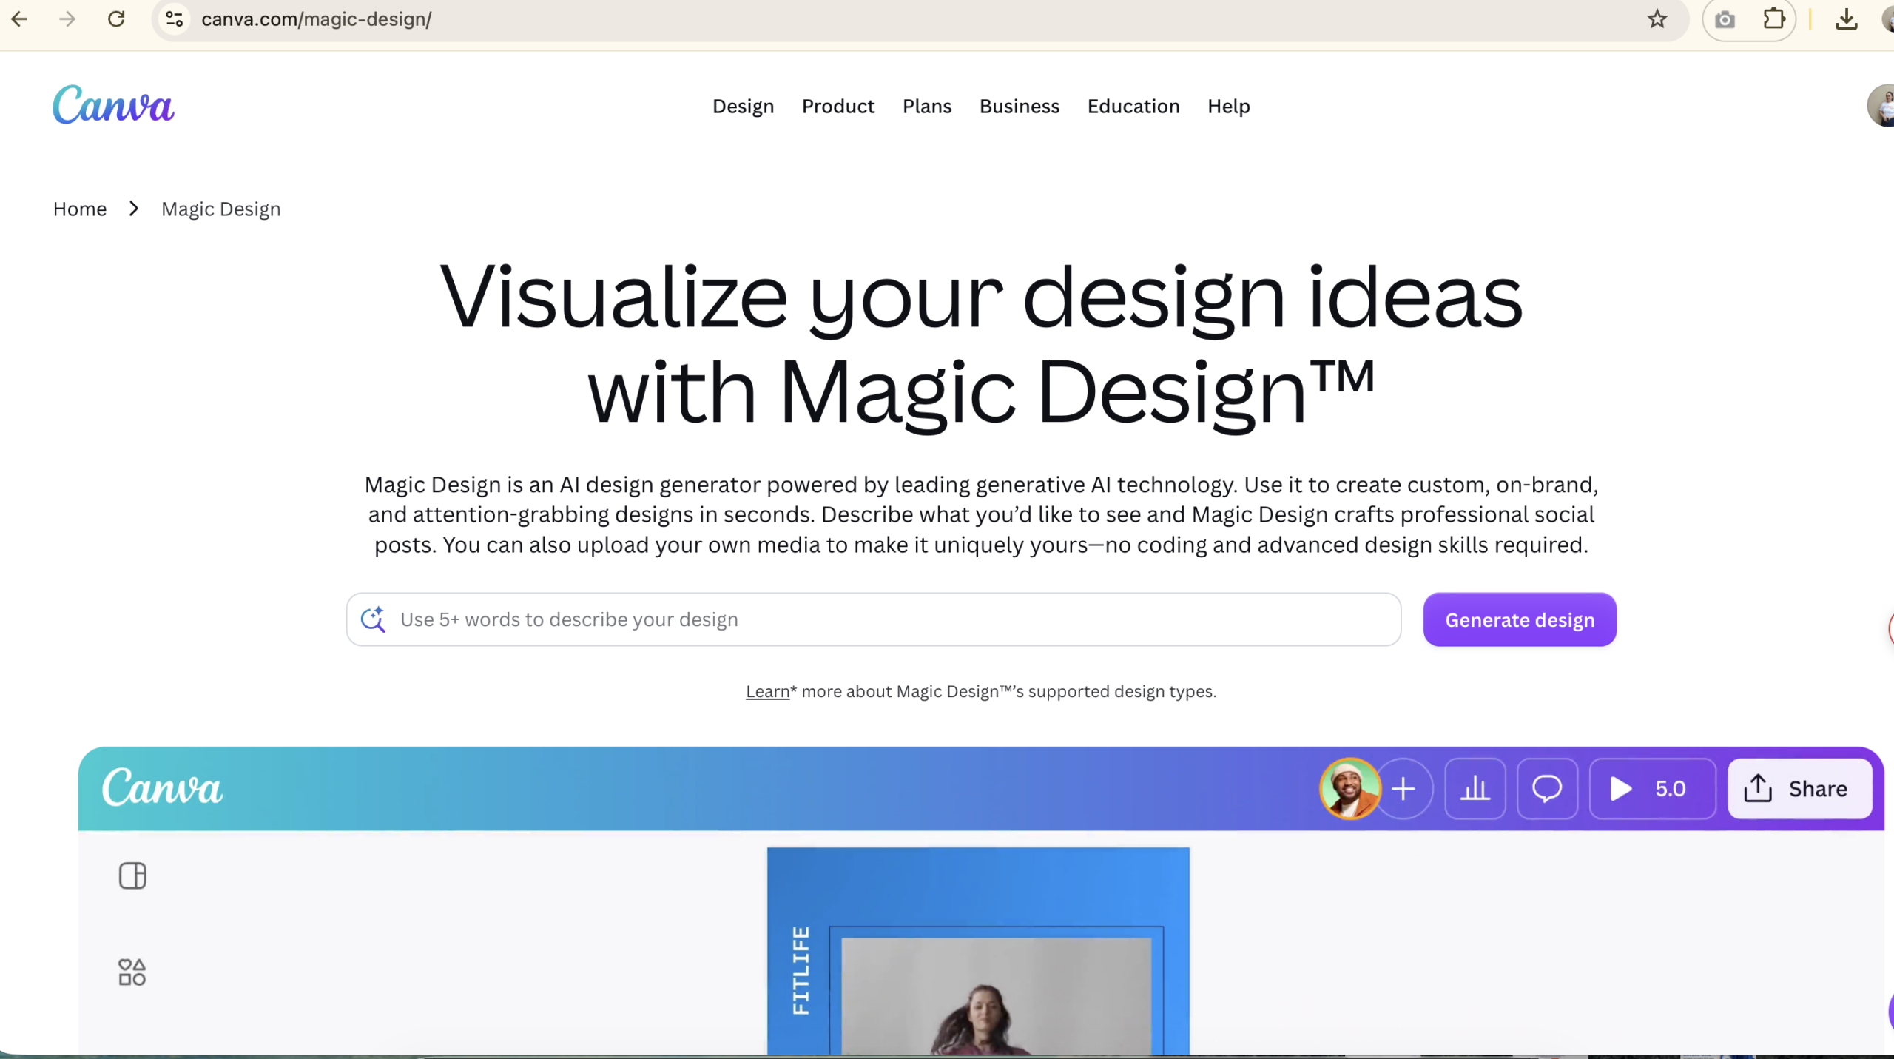Click the plus add-collaborator button
Screen dimensions: 1894x1059
(1403, 789)
